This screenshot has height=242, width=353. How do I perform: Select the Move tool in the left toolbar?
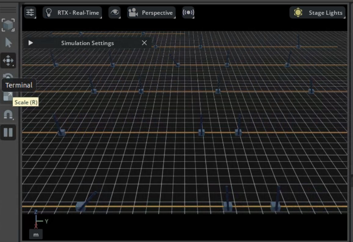[x=8, y=61]
